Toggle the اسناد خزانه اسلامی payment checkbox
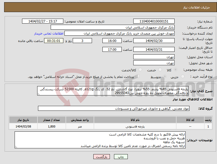Viewport: 217px width, 164px height. tap(138, 76)
